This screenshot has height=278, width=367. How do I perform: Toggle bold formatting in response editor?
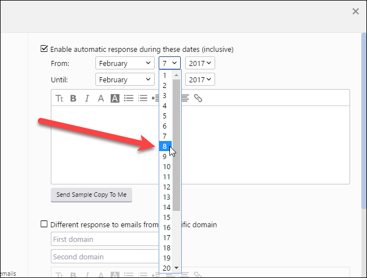73,99
